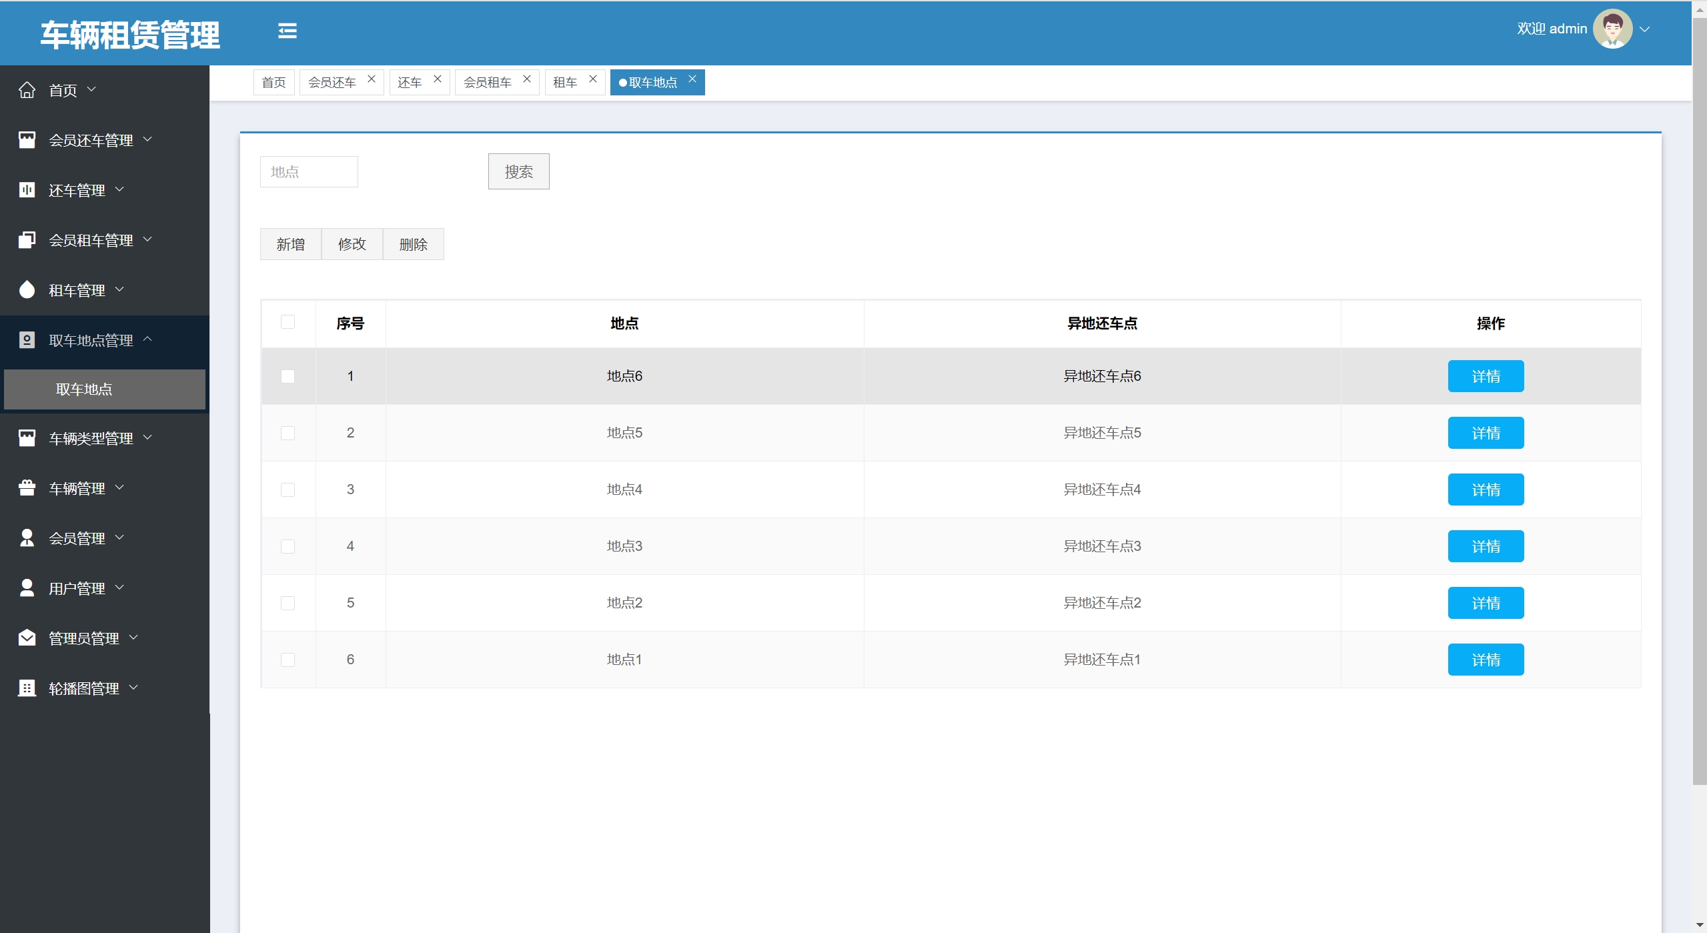Close the 会员还车 tab
The height and width of the screenshot is (933, 1707).
tap(372, 79)
